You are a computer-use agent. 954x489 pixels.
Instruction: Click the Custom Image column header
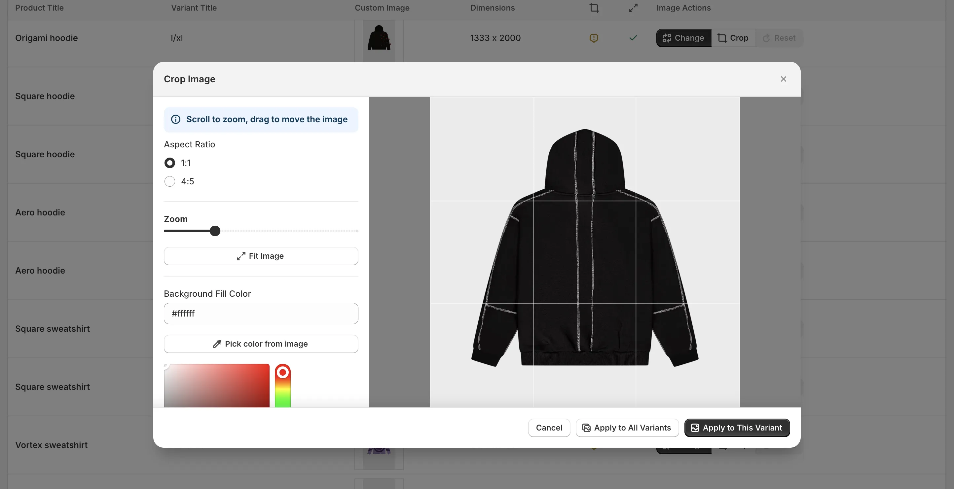point(382,8)
